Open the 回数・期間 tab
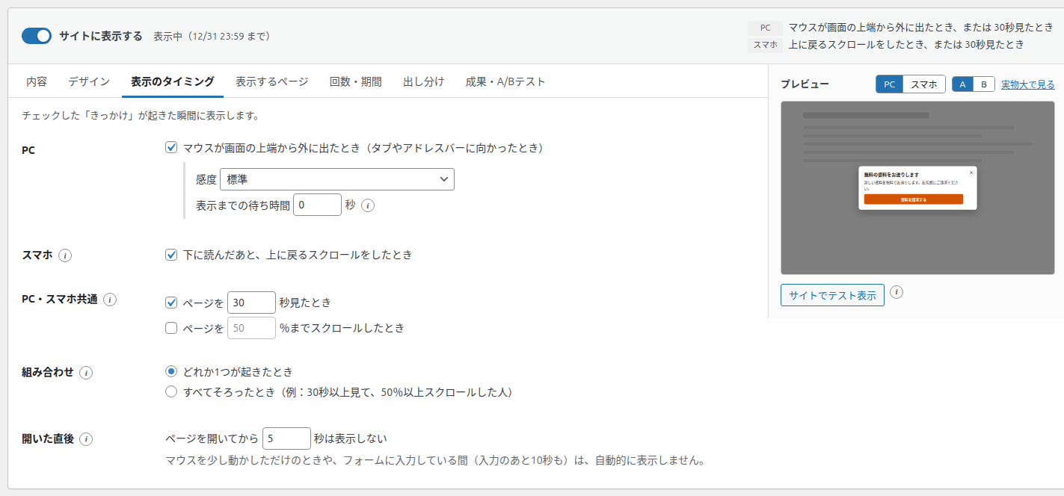This screenshot has width=1064, height=496. point(356,82)
